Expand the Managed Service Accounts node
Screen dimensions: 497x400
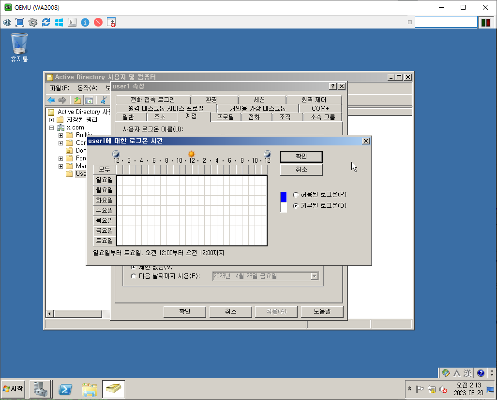pos(60,166)
